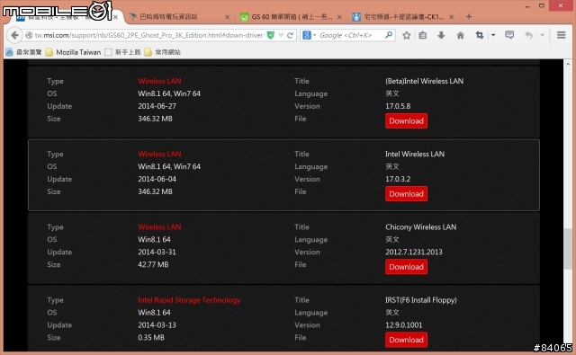Select update date 2014-03-31

(157, 252)
